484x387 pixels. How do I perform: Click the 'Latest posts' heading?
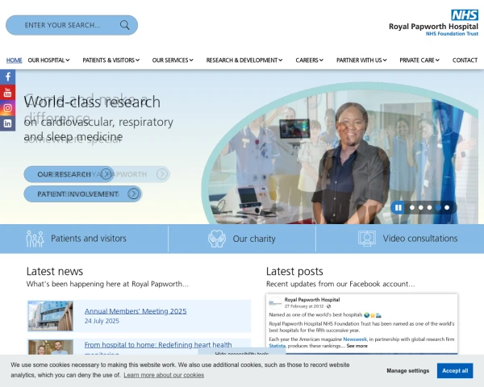coord(294,271)
